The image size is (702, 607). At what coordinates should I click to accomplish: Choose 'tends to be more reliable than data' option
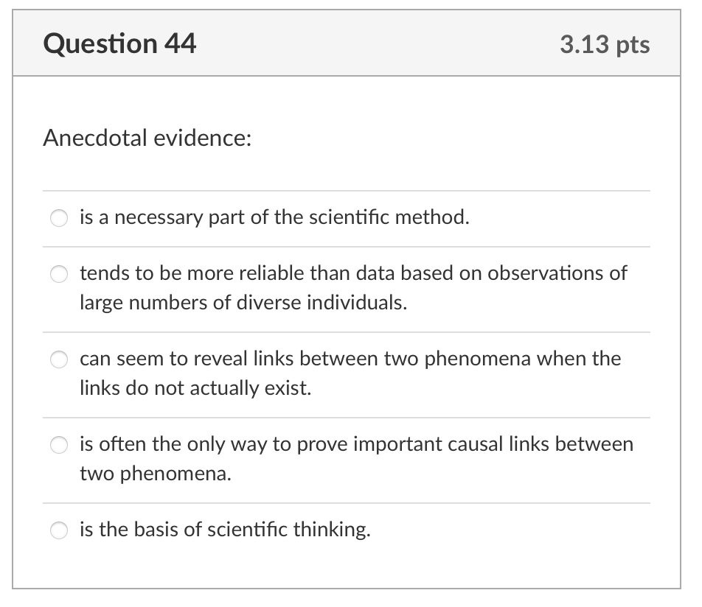pos(58,274)
